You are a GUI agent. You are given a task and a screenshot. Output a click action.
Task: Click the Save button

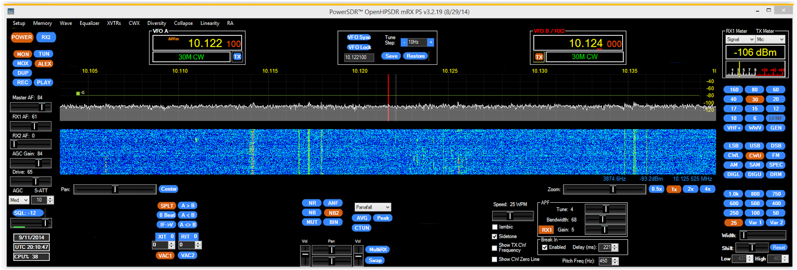tap(391, 56)
